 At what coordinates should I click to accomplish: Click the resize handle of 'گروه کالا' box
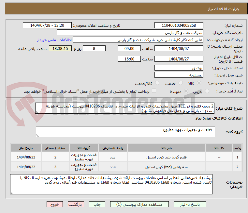pyautogui.click(x=37, y=135)
